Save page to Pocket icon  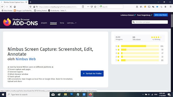(92, 7)
